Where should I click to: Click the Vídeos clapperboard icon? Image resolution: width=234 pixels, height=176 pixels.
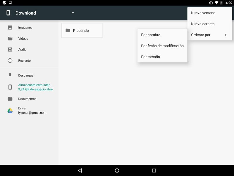click(x=10, y=38)
